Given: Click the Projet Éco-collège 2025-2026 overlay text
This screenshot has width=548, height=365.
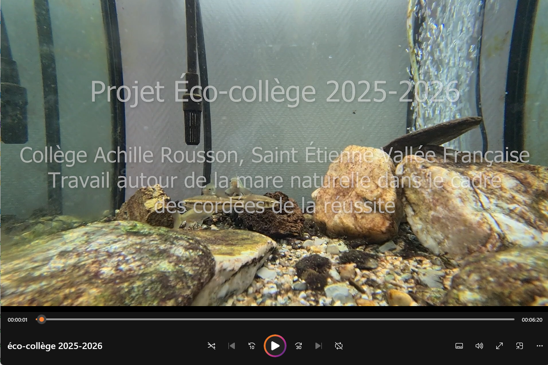Looking at the screenshot, I should click(x=275, y=92).
